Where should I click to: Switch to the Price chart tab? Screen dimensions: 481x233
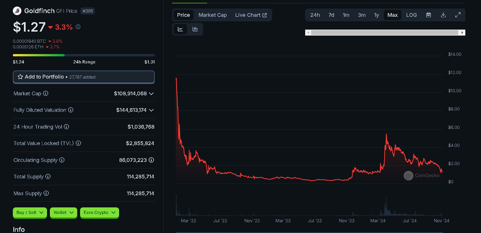[184, 15]
